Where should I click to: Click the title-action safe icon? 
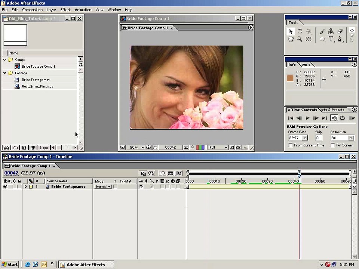point(148,148)
